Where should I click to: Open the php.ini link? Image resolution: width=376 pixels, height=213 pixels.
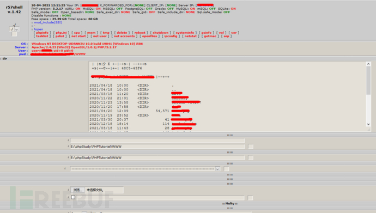pyautogui.click(x=62, y=33)
